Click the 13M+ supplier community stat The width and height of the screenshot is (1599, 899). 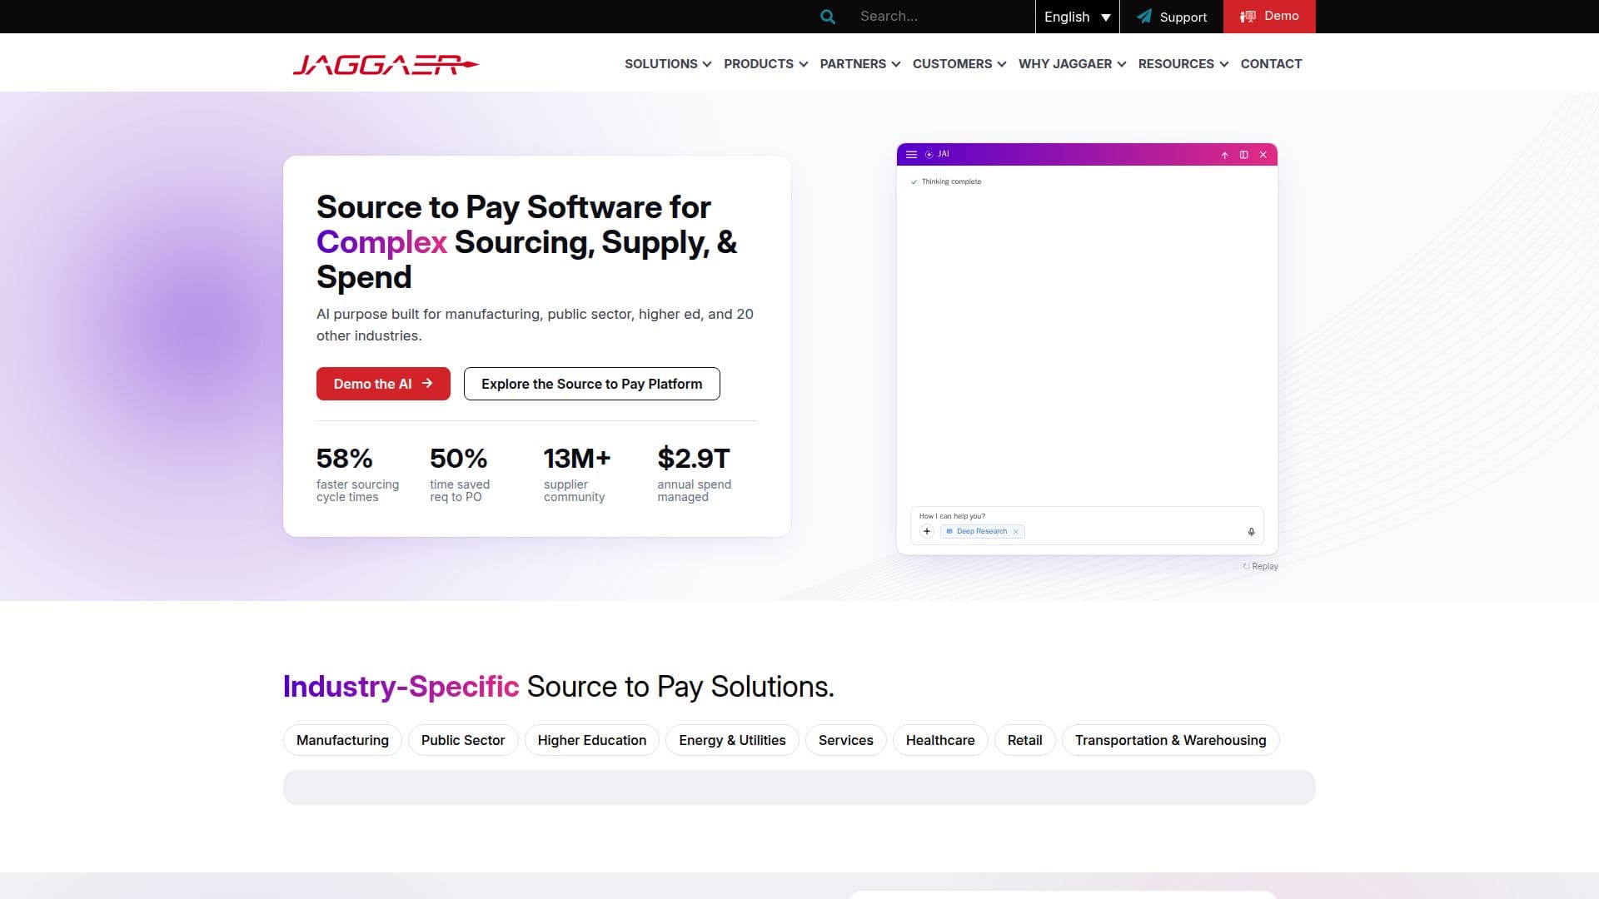[x=576, y=474]
